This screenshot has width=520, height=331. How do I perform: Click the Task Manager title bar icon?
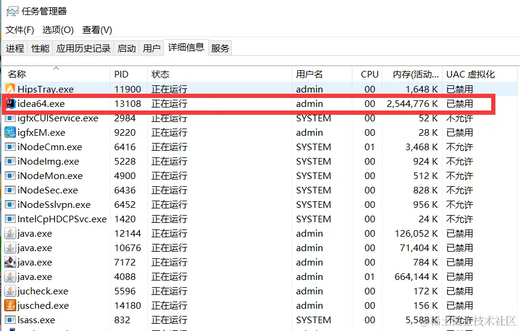[x=12, y=11]
